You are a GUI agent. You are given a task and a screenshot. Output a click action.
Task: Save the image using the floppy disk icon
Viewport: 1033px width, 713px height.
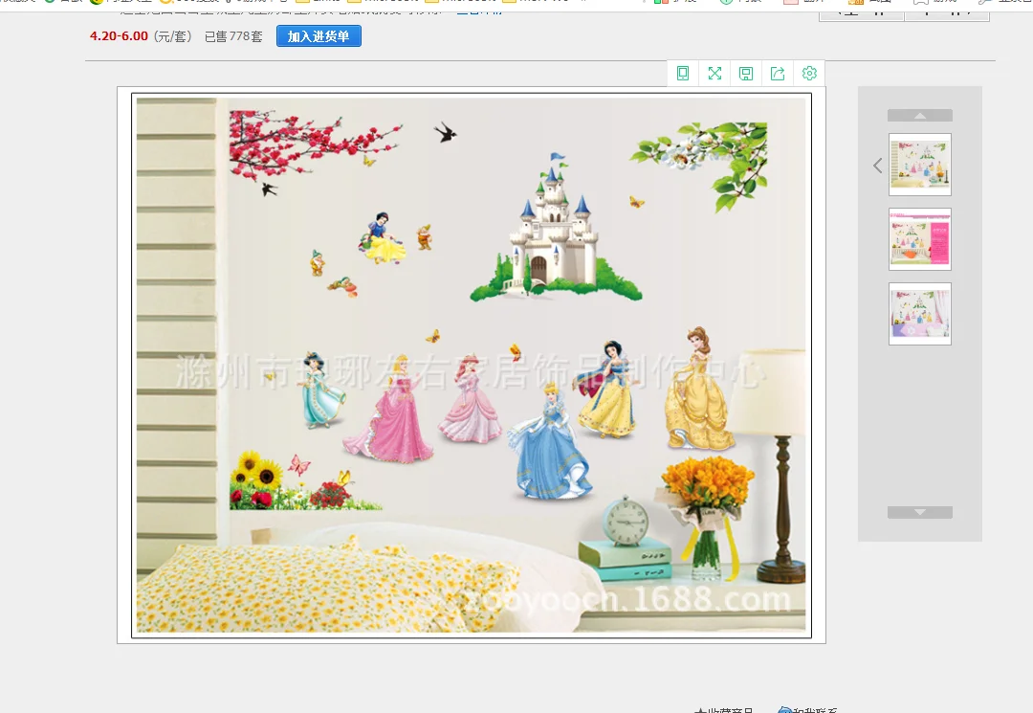pos(746,73)
